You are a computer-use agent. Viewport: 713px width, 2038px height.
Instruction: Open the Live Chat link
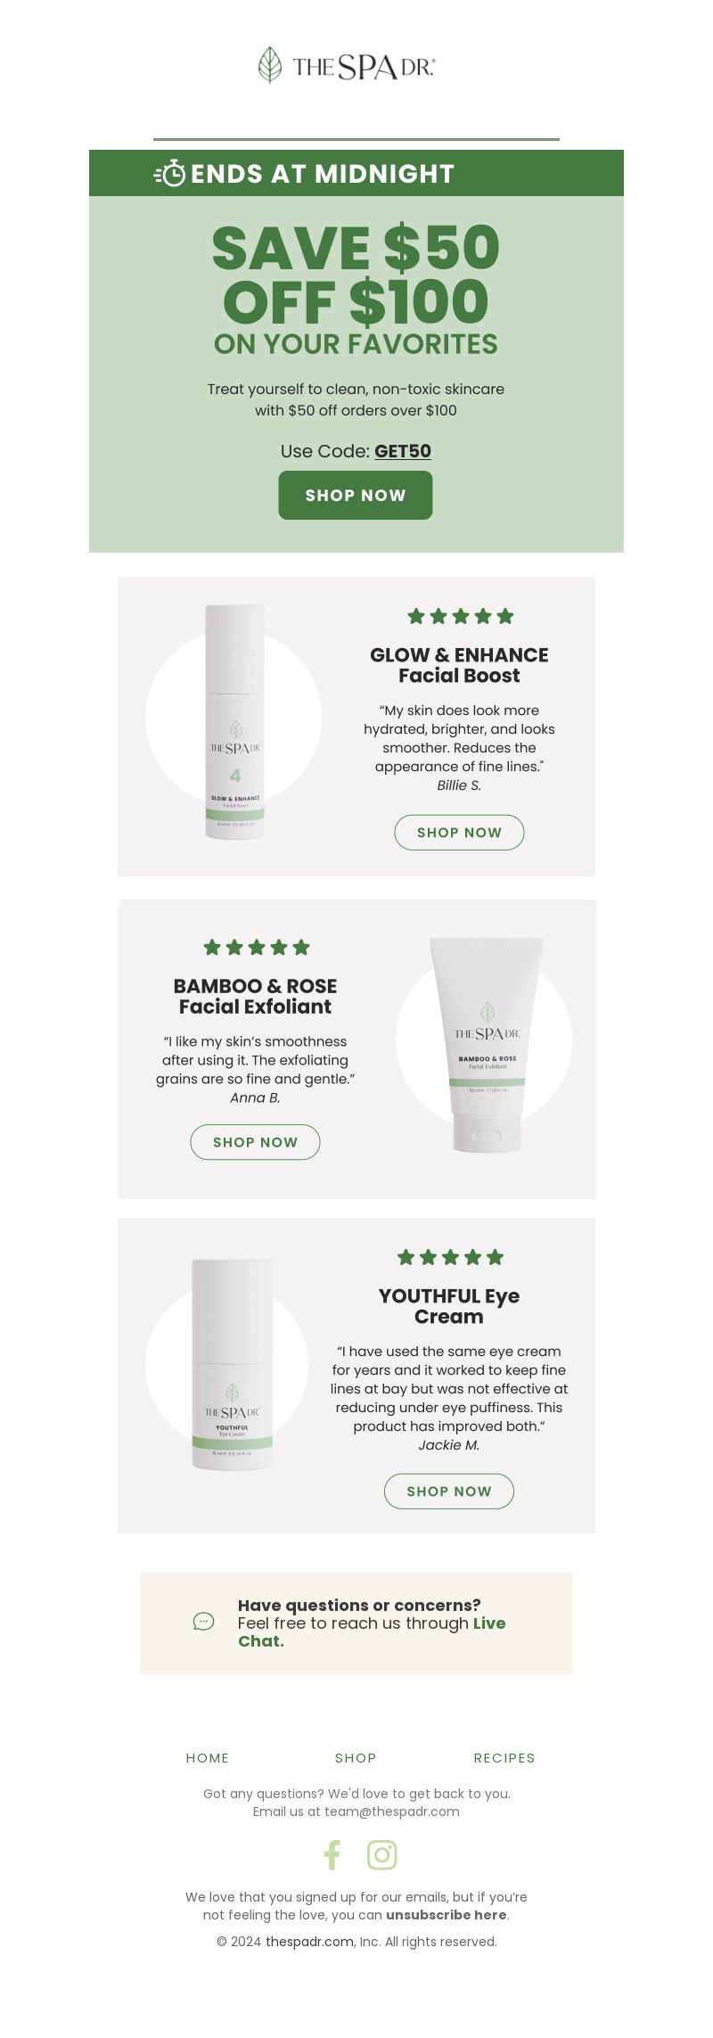tap(372, 1631)
